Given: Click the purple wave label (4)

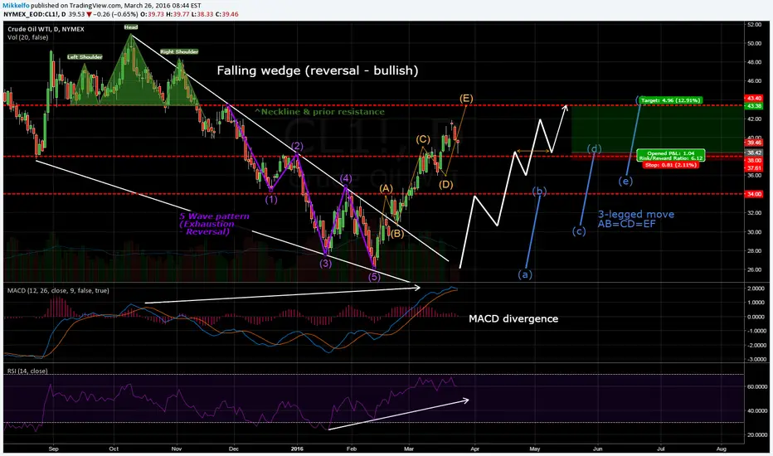Looking at the screenshot, I should click(x=345, y=178).
